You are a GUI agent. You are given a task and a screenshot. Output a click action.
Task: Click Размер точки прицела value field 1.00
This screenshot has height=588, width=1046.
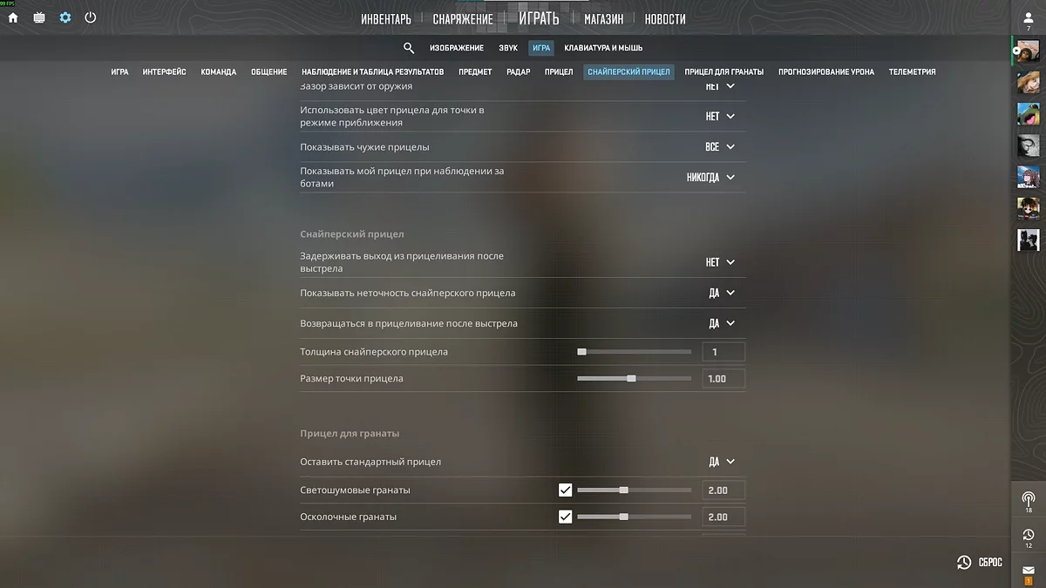(x=723, y=379)
